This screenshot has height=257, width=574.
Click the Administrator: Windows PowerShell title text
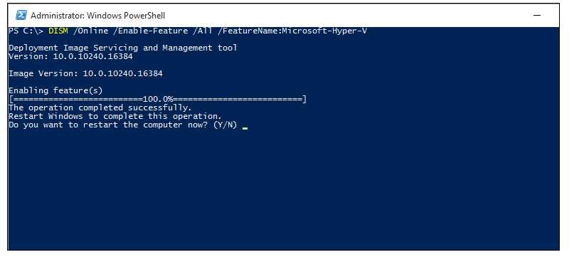click(x=97, y=16)
